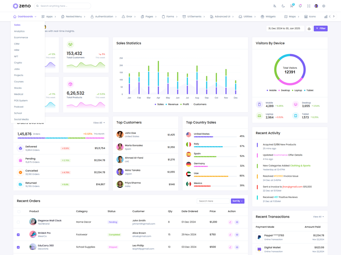The width and height of the screenshot is (341, 255).
Task: Expand the Ui Elements menu
Action: 194,17
